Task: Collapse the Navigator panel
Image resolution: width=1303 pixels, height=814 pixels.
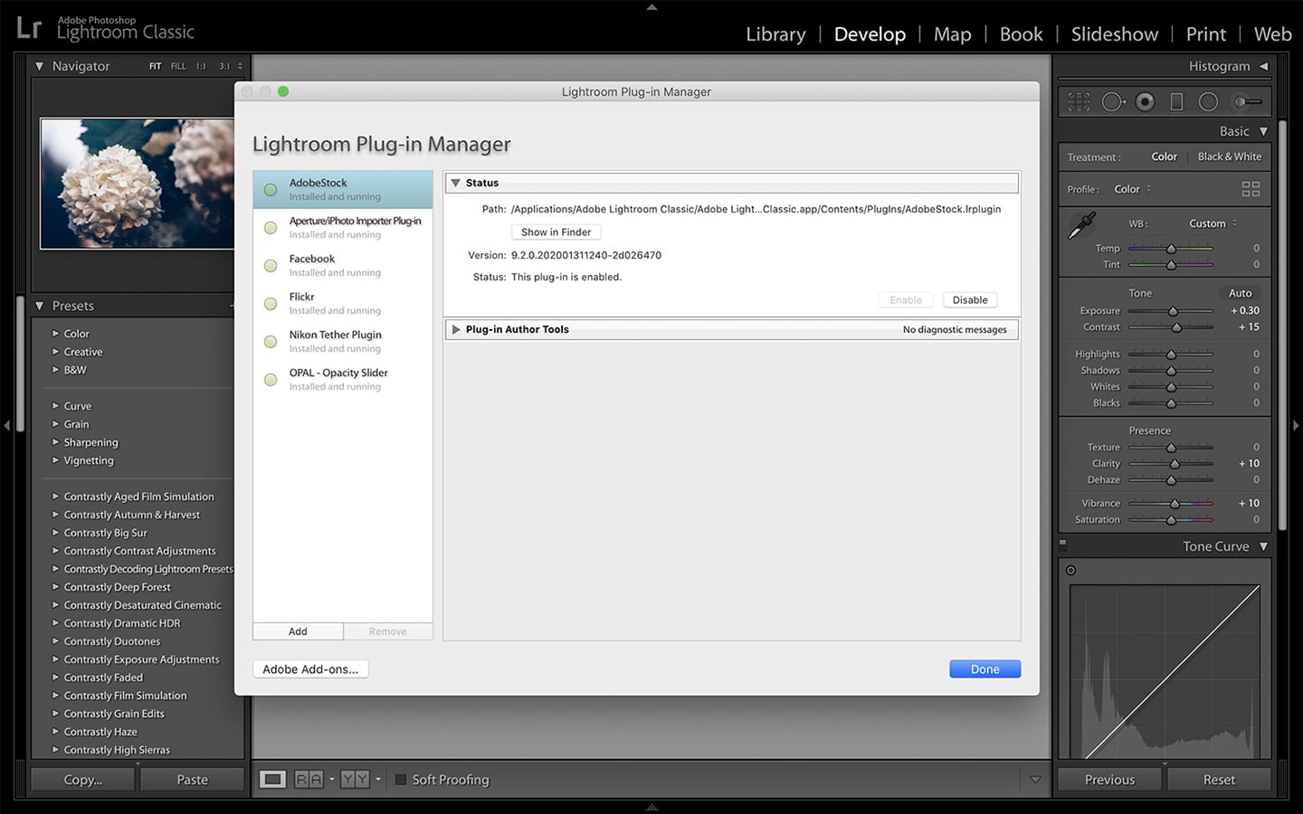Action: click(x=39, y=66)
